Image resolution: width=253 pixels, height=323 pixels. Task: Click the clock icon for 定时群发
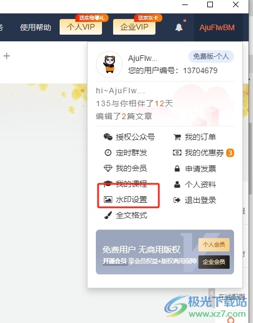pyautogui.click(x=108, y=153)
